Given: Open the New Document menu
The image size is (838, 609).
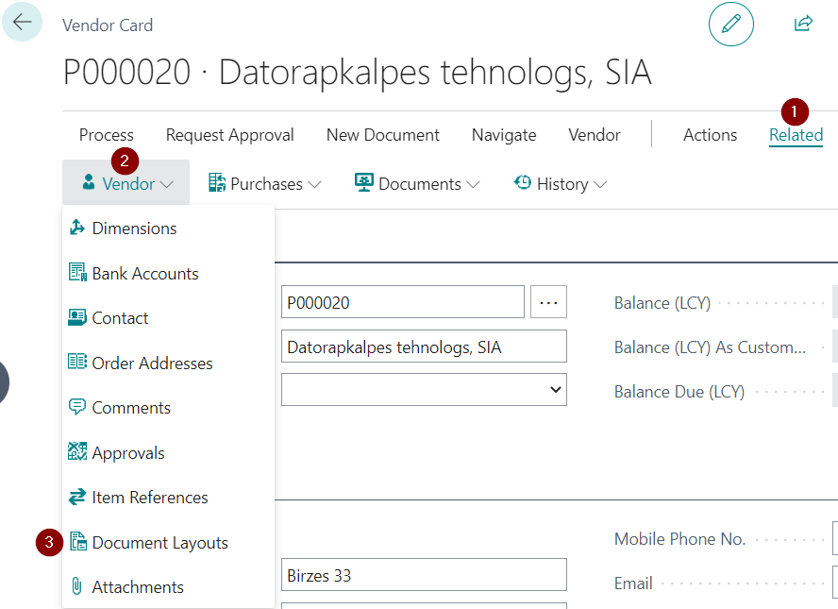Looking at the screenshot, I should click(x=382, y=135).
